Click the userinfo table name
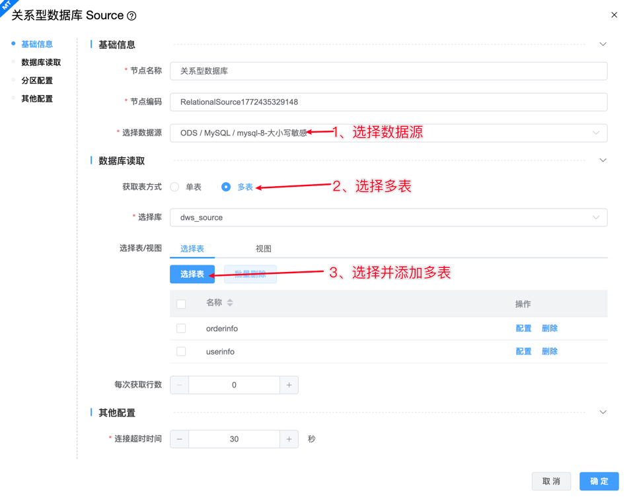Viewport: 629px width, 499px height. (x=220, y=352)
